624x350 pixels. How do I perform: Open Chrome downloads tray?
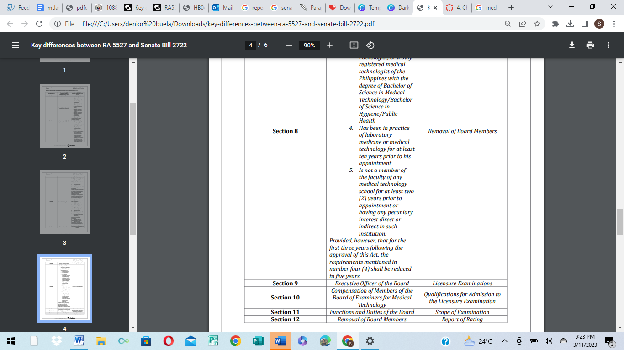(x=570, y=24)
